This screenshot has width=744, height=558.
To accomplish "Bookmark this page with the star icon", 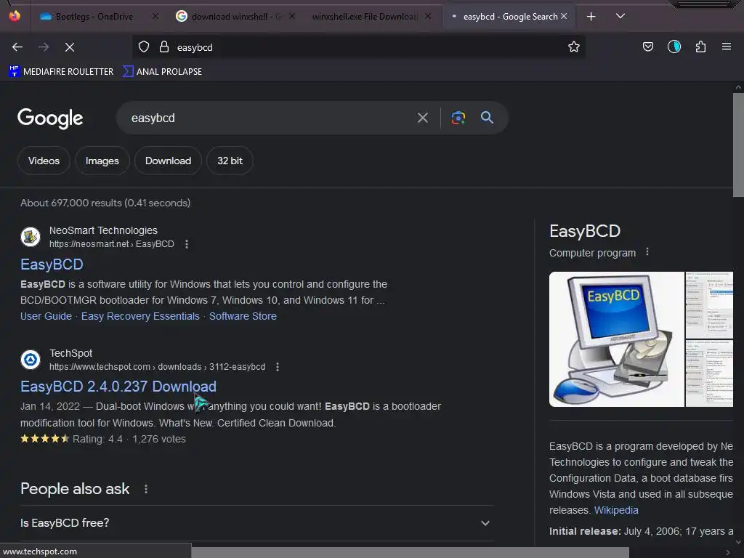I will tap(574, 46).
